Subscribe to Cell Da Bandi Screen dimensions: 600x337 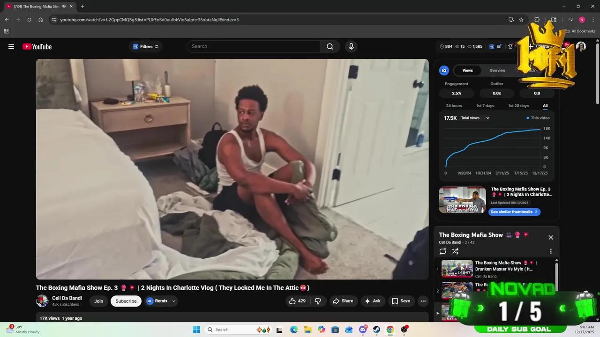pyautogui.click(x=126, y=301)
